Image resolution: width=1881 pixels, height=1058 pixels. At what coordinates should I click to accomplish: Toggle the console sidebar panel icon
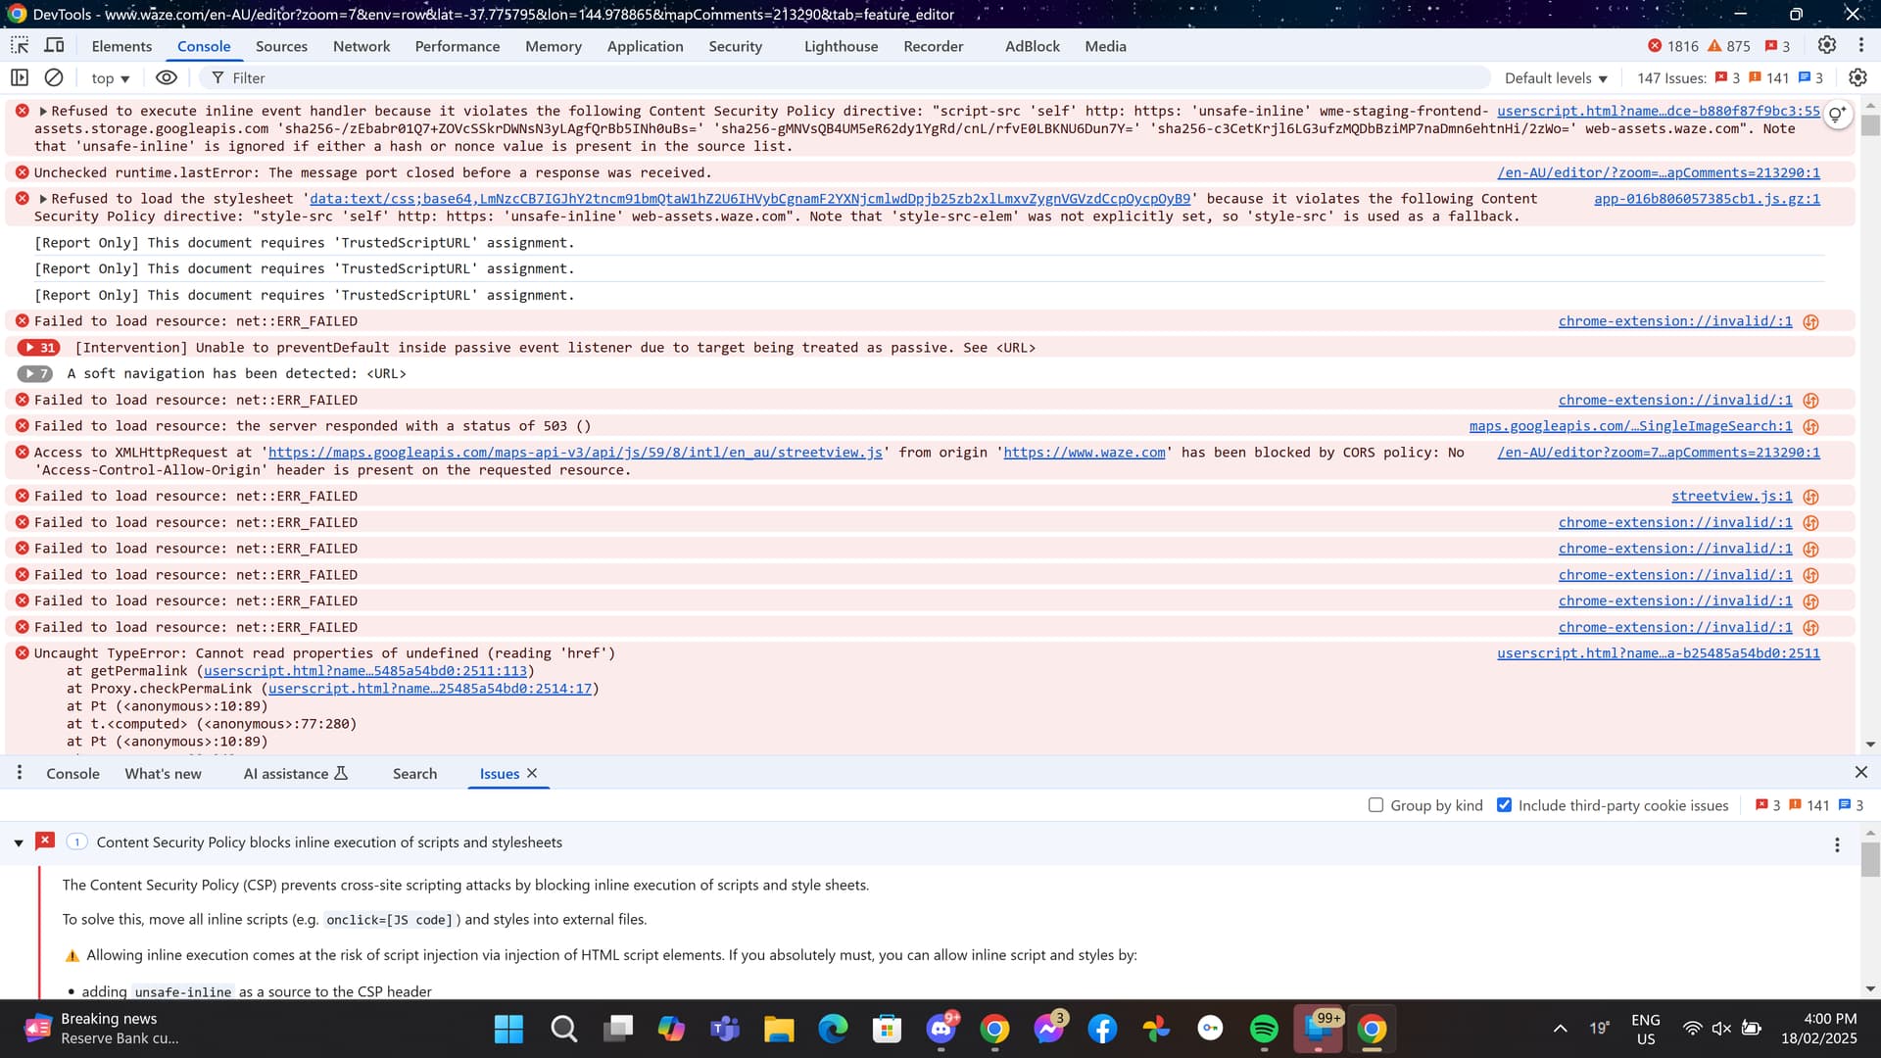(x=20, y=77)
